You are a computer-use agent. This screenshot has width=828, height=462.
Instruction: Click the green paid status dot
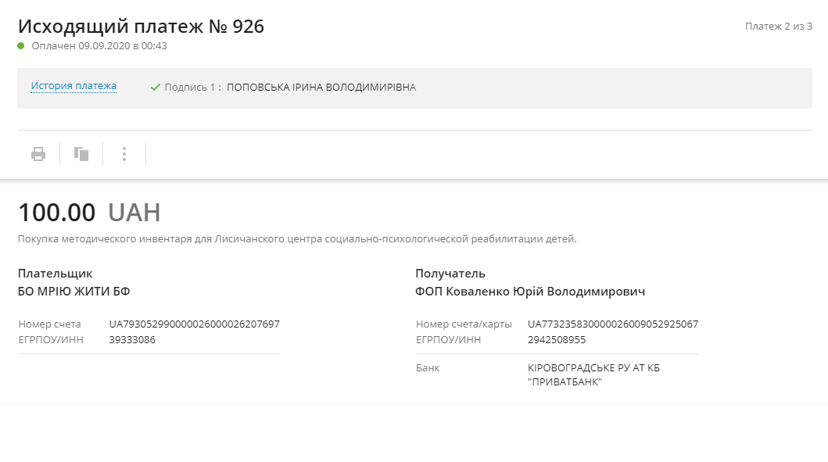pyautogui.click(x=21, y=46)
